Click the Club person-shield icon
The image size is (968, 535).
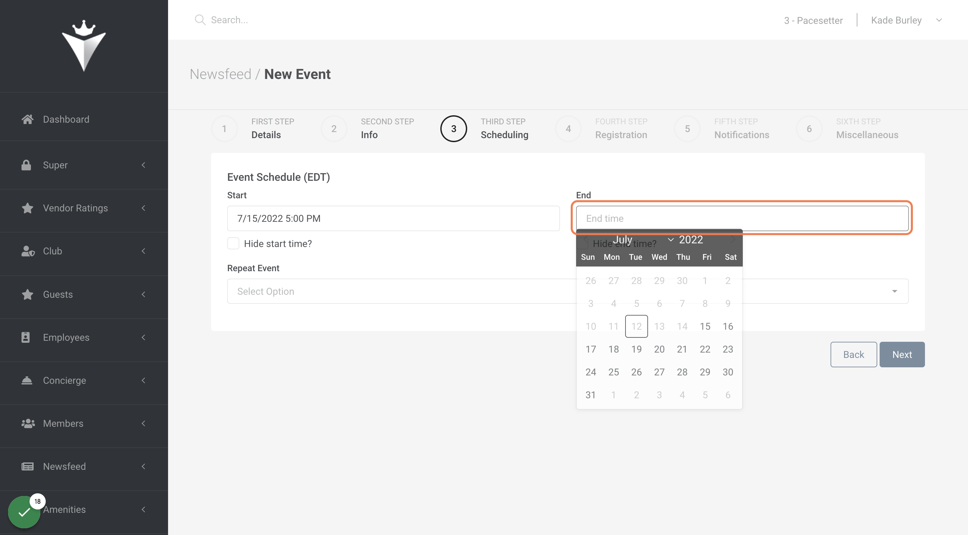(x=28, y=251)
